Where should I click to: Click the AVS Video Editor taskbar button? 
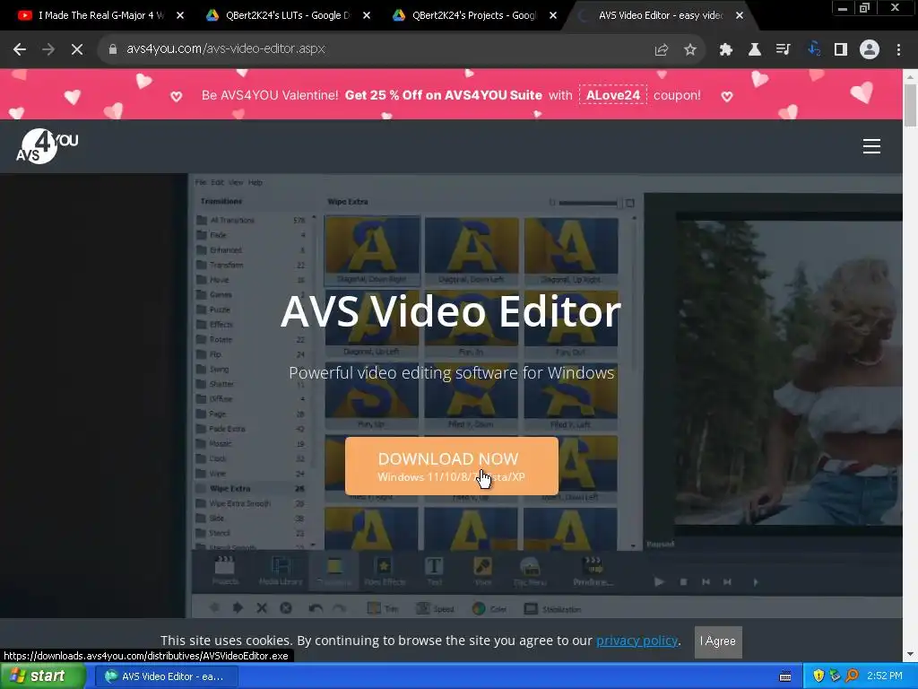[x=166, y=676]
